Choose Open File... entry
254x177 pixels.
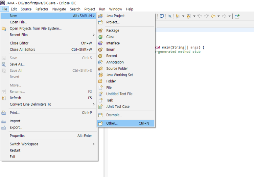[x=48, y=22]
